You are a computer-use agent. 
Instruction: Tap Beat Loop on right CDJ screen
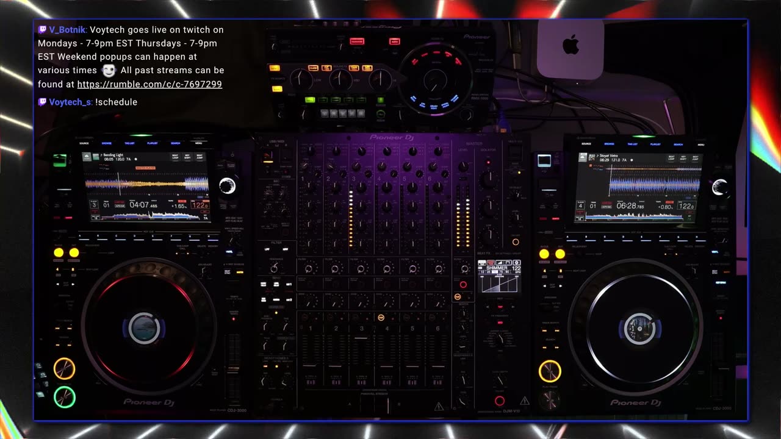tap(671, 158)
